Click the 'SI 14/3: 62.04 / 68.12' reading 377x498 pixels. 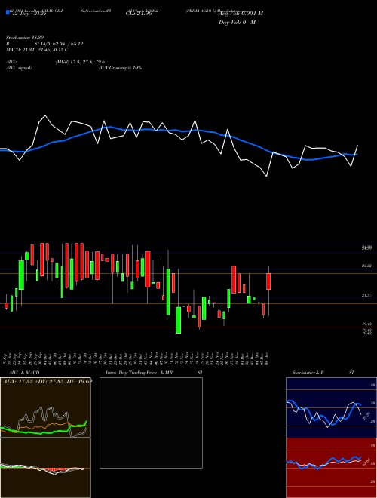59,44
